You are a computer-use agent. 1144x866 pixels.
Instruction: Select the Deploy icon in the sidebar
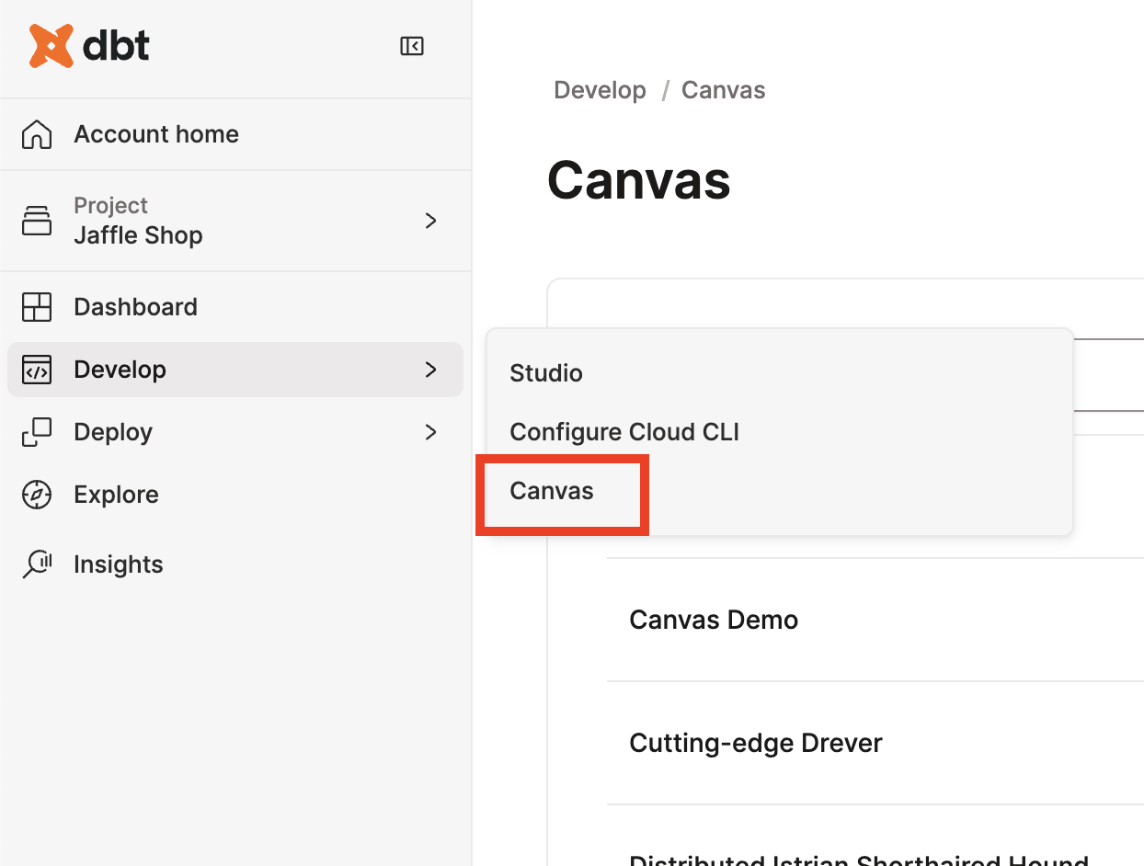(x=37, y=431)
